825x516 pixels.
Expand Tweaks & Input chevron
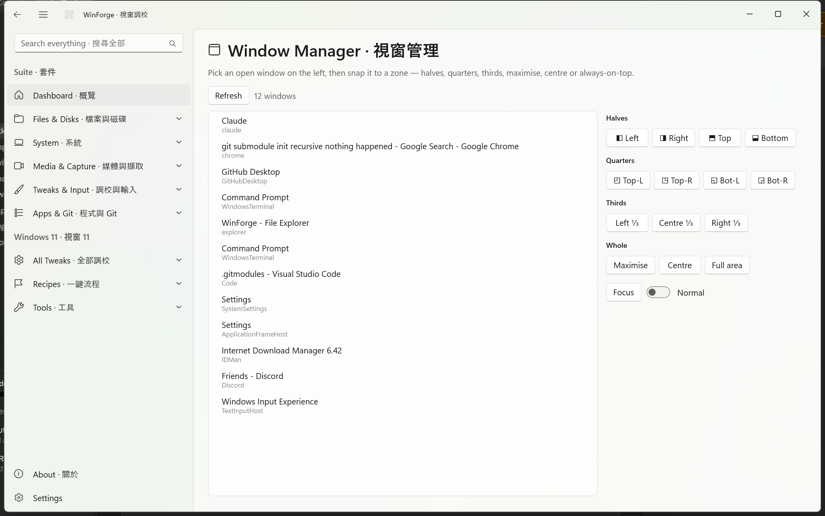pos(179,189)
